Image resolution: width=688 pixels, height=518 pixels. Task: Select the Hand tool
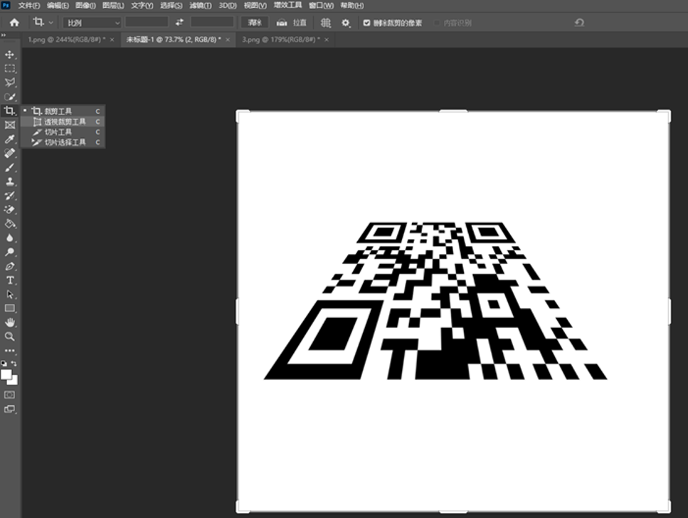point(10,322)
